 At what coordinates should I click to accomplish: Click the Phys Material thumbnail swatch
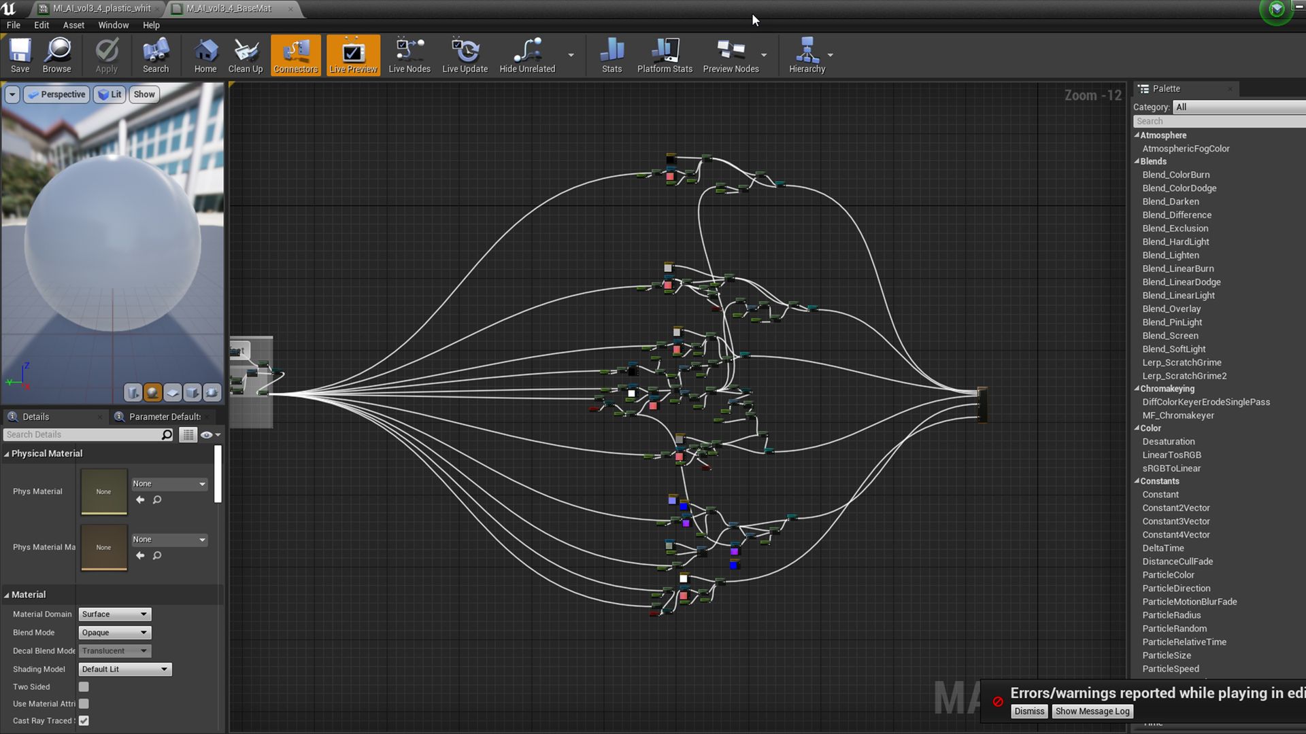click(103, 491)
